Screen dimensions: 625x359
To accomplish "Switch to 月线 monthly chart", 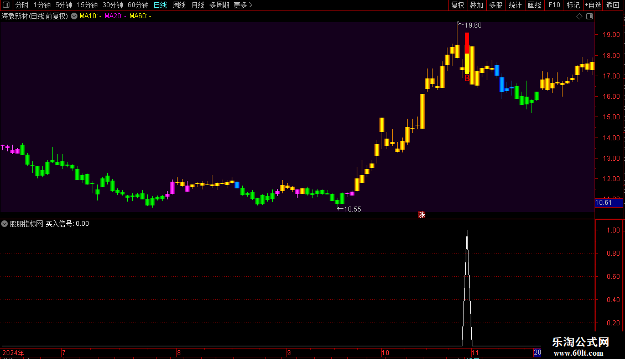I will pos(197,5).
